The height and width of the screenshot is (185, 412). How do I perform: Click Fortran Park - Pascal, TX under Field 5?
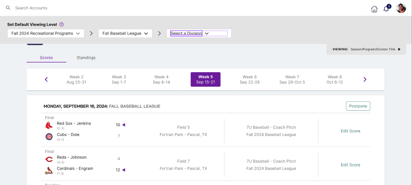point(184,135)
